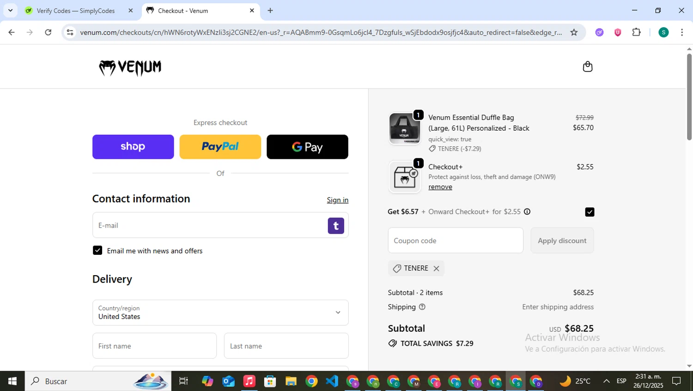View site information icon in address bar
This screenshot has width=693, height=391.
[70, 32]
